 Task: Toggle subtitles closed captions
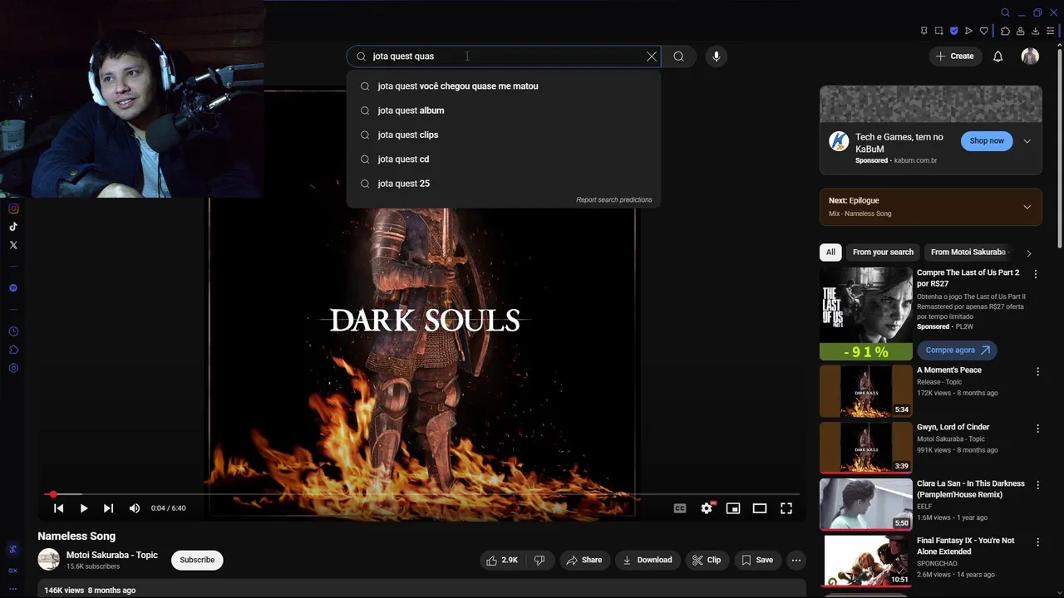click(680, 508)
